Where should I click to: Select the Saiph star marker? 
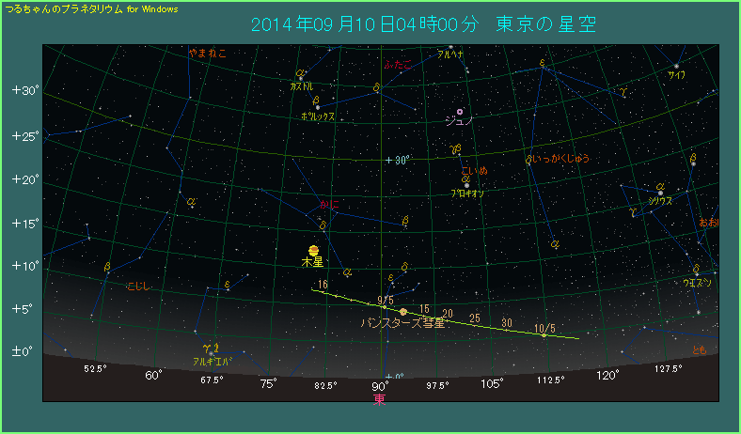676,66
